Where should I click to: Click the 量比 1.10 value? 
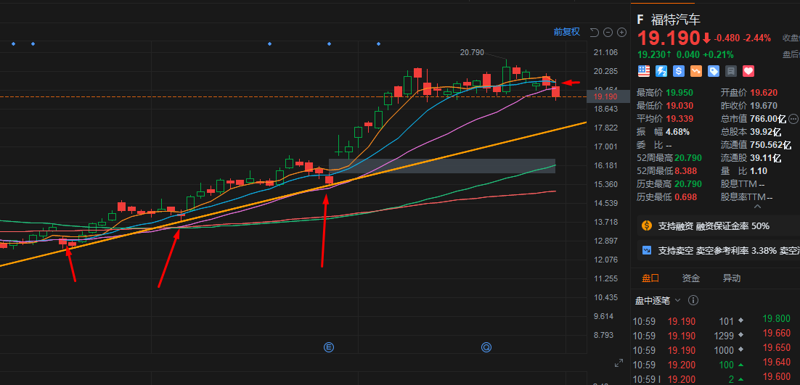[759, 171]
